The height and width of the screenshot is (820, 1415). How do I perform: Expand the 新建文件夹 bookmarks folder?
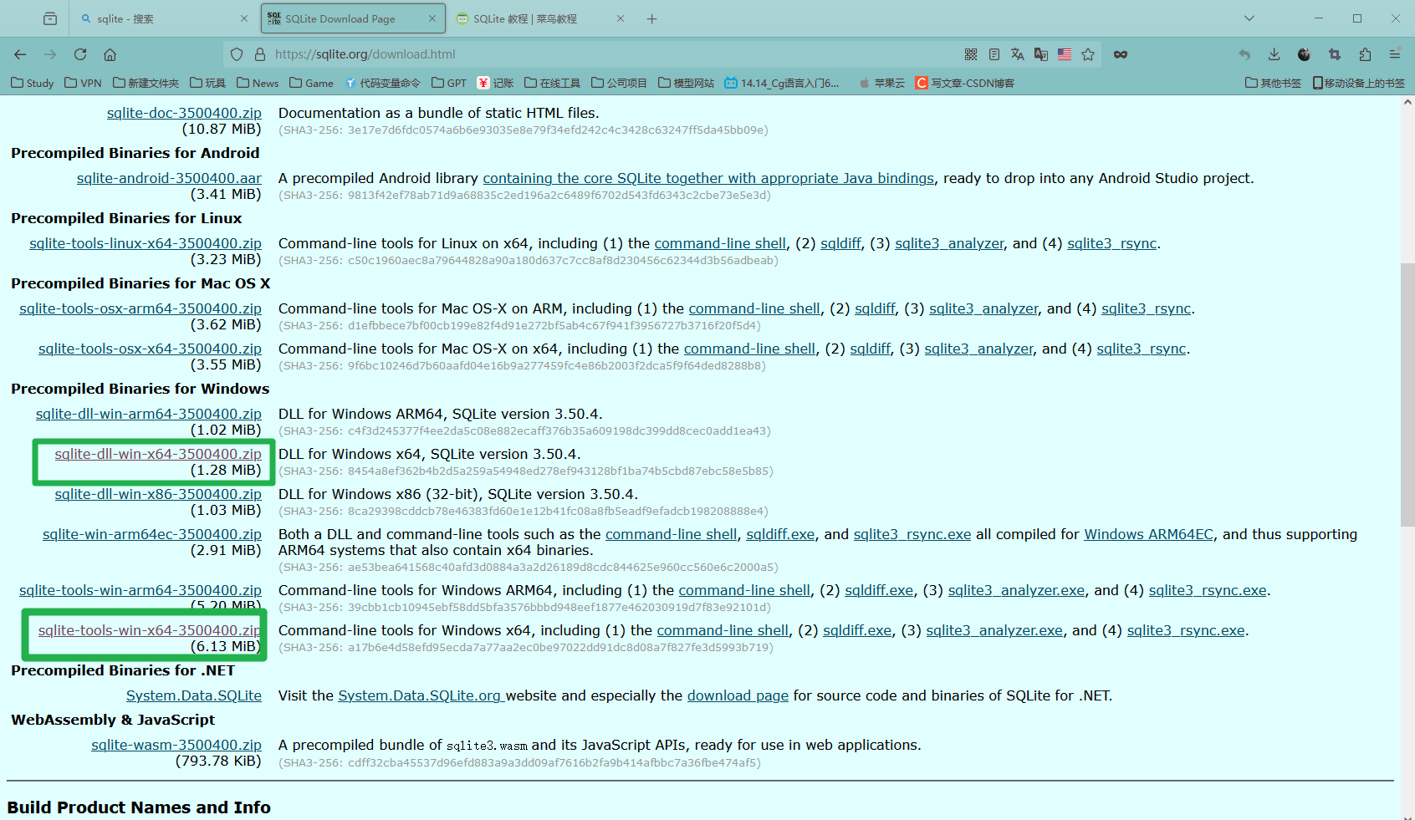pyautogui.click(x=146, y=83)
